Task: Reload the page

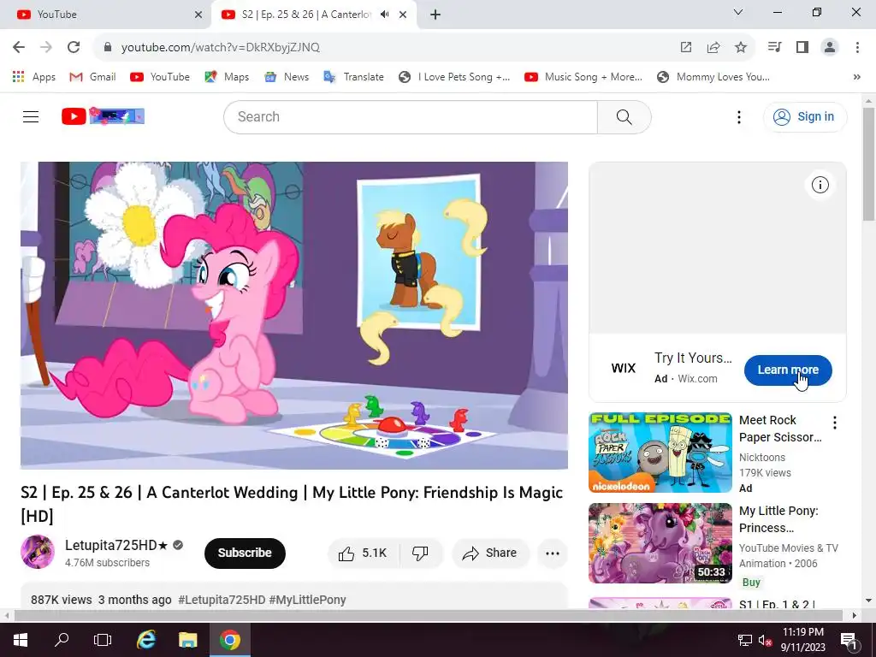Action: click(74, 47)
